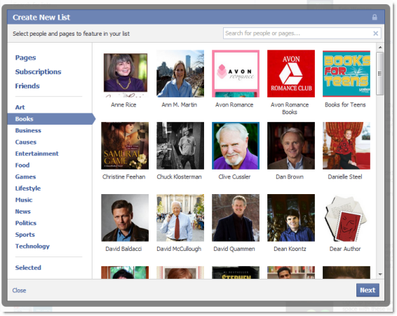Click the David McCullough name label
Image resolution: width=397 pixels, height=316 pixels.
tap(179, 249)
